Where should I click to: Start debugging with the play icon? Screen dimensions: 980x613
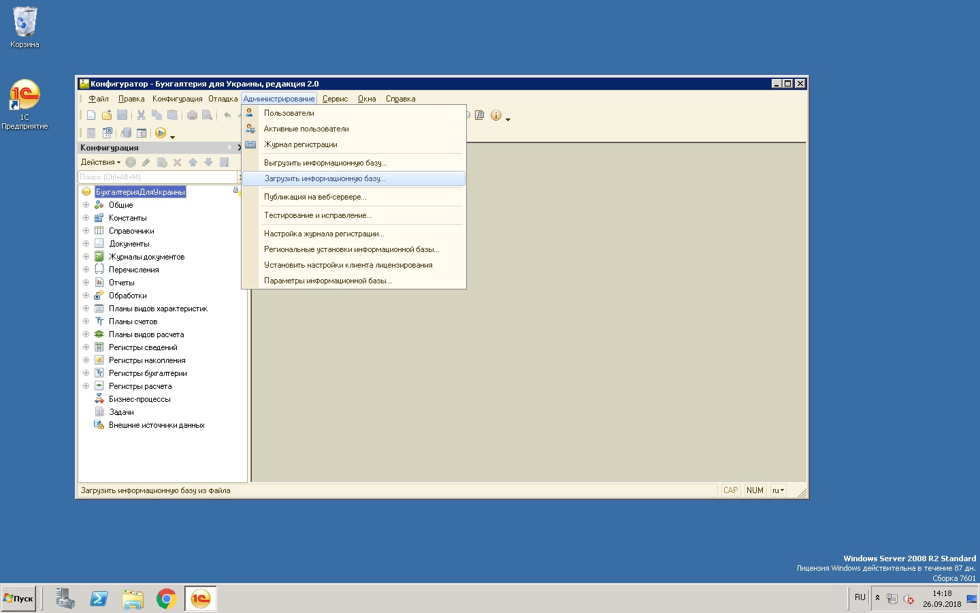pyautogui.click(x=161, y=133)
